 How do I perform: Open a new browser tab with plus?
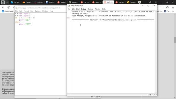(x=139, y=2)
